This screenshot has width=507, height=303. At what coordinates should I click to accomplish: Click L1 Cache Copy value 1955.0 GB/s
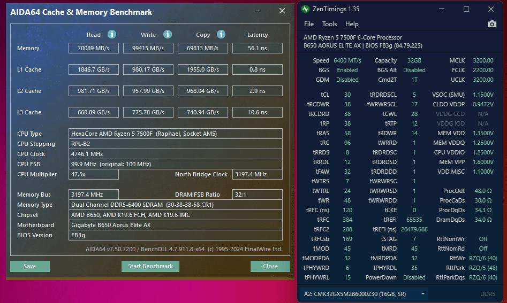[203, 69]
